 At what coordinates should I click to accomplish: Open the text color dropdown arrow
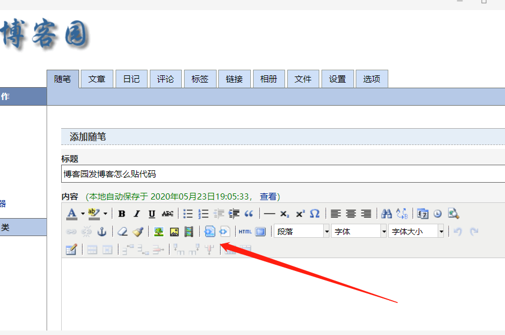click(x=83, y=214)
